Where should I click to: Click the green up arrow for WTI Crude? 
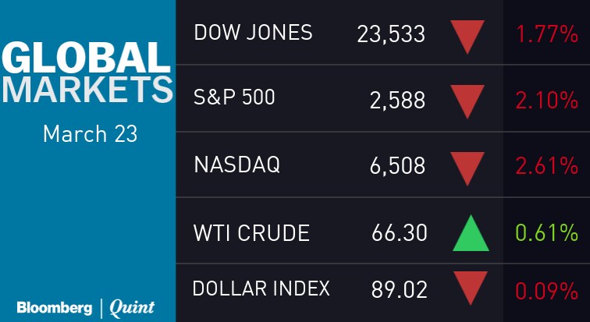coord(471,234)
